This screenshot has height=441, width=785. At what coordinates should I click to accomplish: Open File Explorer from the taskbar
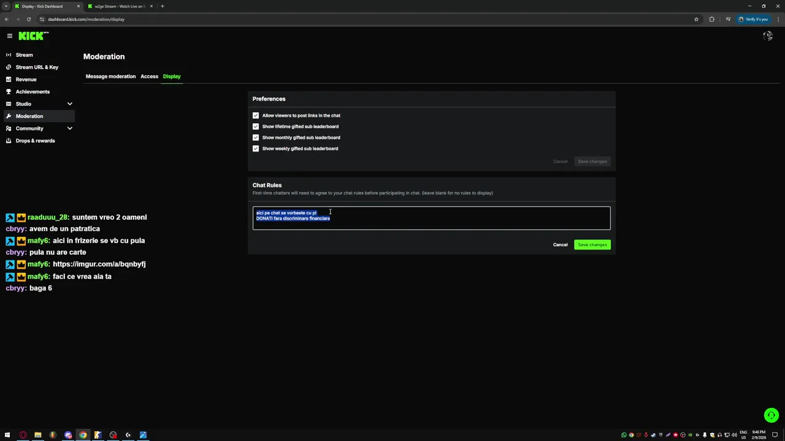(37, 435)
